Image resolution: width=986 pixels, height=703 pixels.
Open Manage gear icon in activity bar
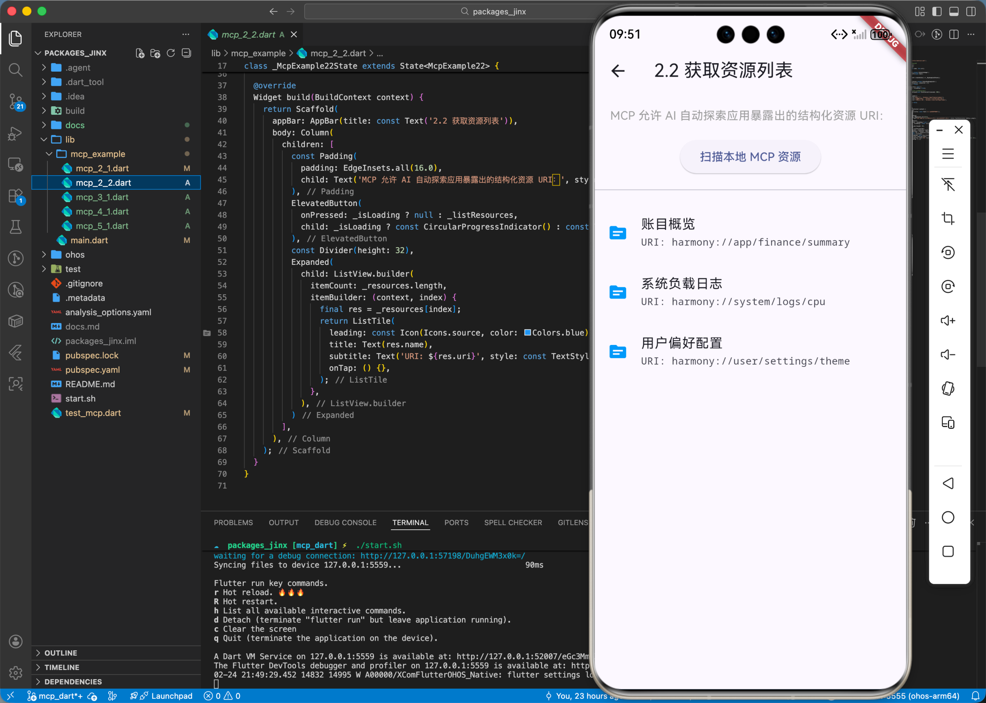tap(15, 672)
